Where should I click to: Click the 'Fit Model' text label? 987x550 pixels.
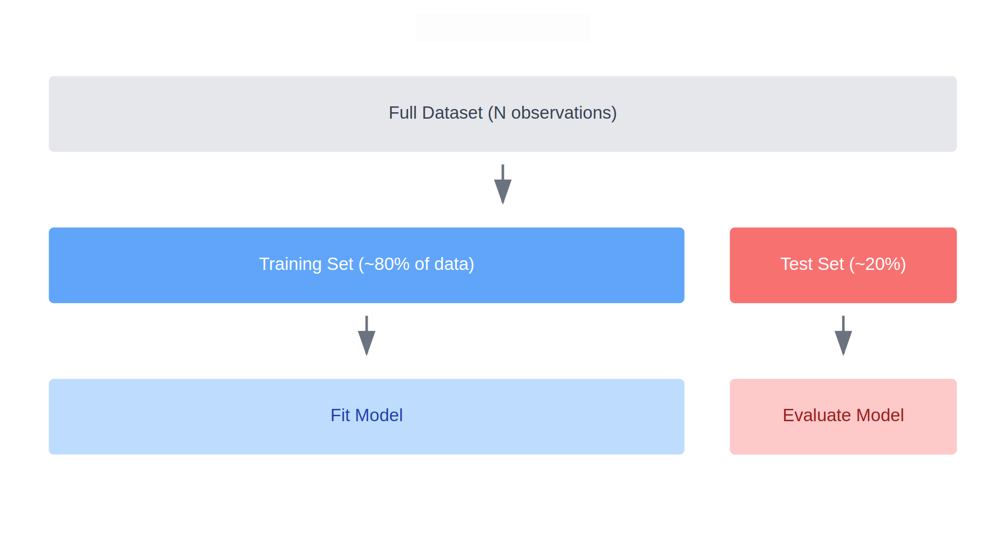point(366,415)
